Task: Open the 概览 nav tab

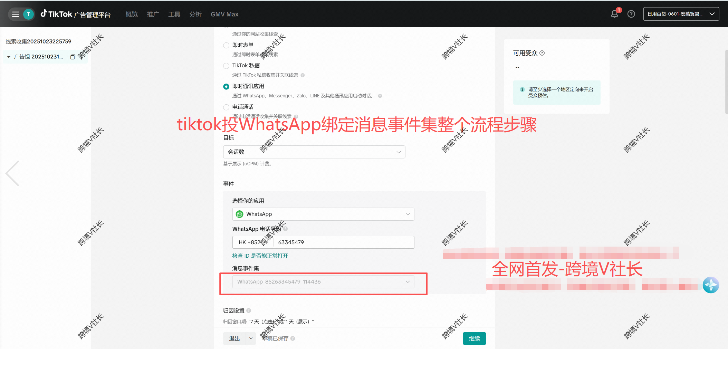Action: click(x=132, y=14)
